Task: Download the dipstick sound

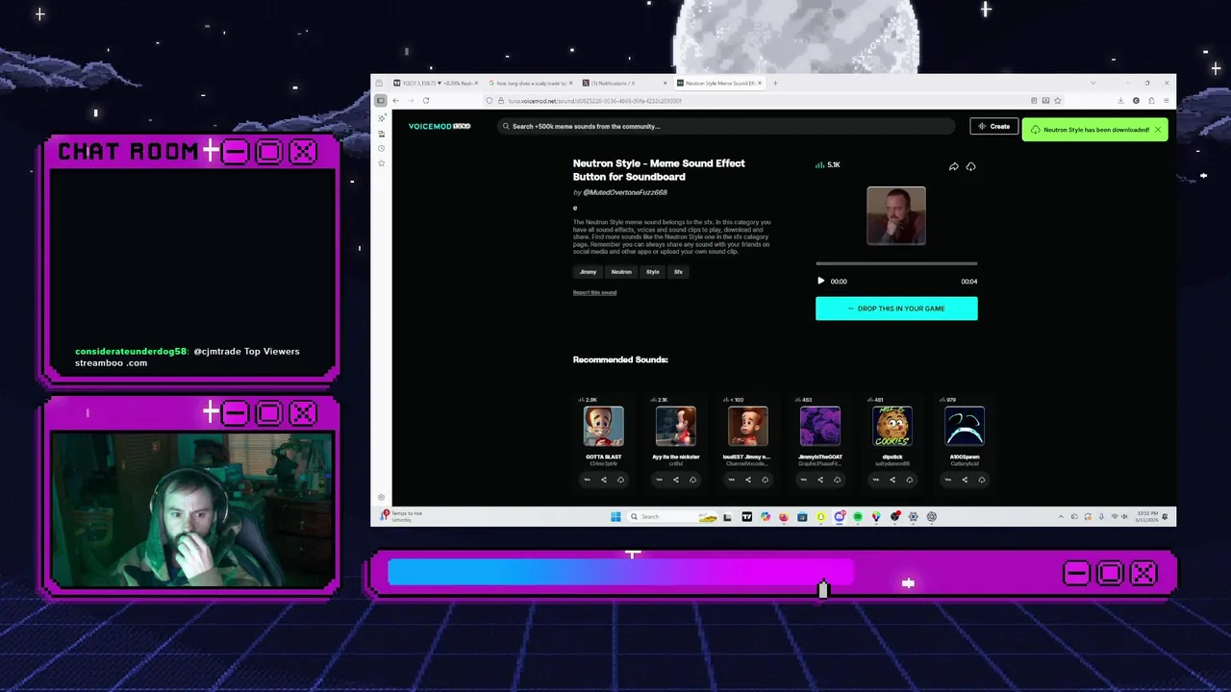Action: tap(910, 480)
